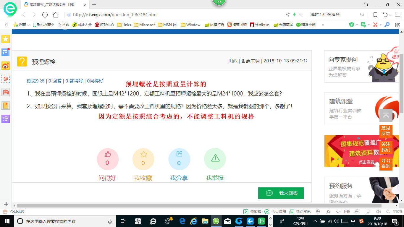This screenshot has width=404, height=227.
Task: Expand the address bar dropdown chevron
Action: coord(301,15)
